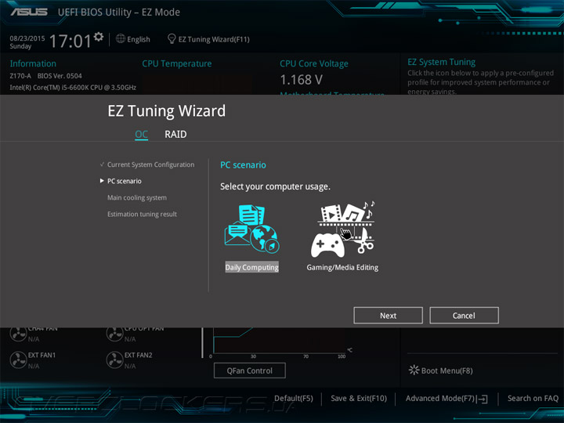Click the Z170-A BIOS Ver. 0504 text
The image size is (564, 423).
(45, 76)
